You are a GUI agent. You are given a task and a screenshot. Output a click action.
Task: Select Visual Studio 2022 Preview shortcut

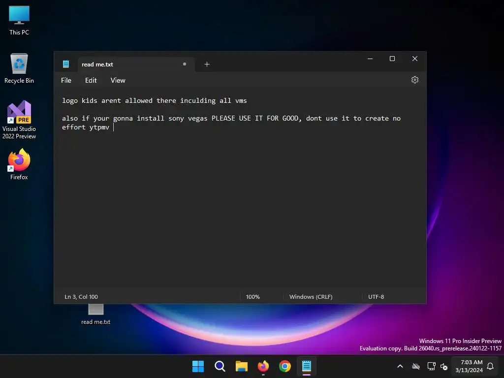coord(19,120)
